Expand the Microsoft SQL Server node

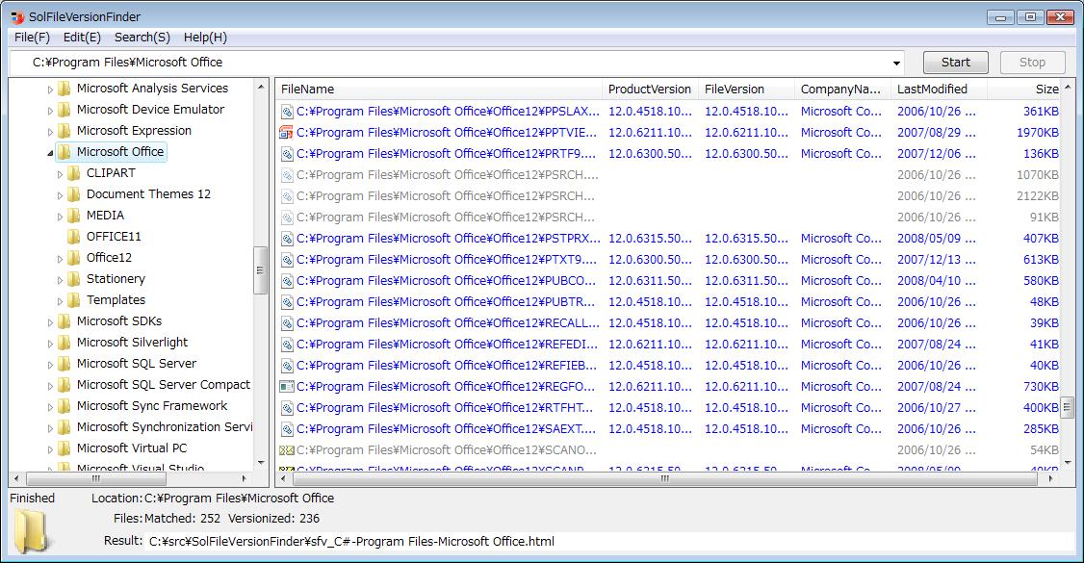[x=50, y=365]
